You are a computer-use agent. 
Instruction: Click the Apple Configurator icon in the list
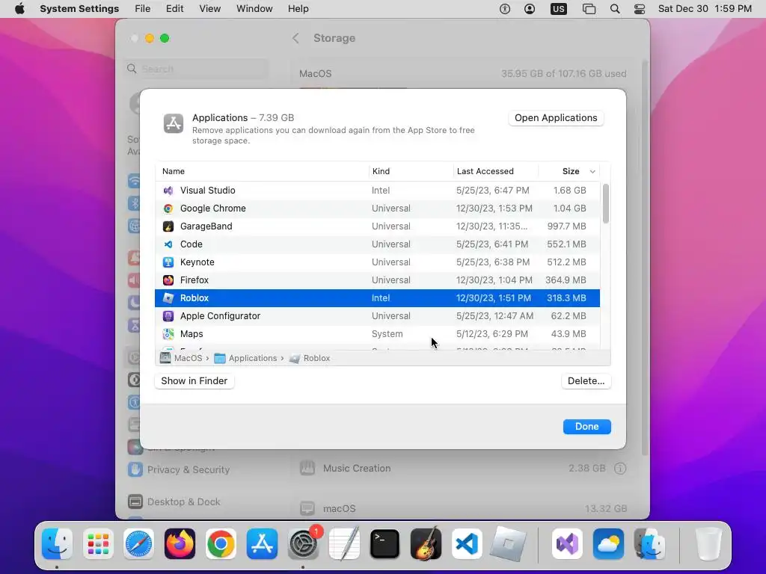click(168, 316)
